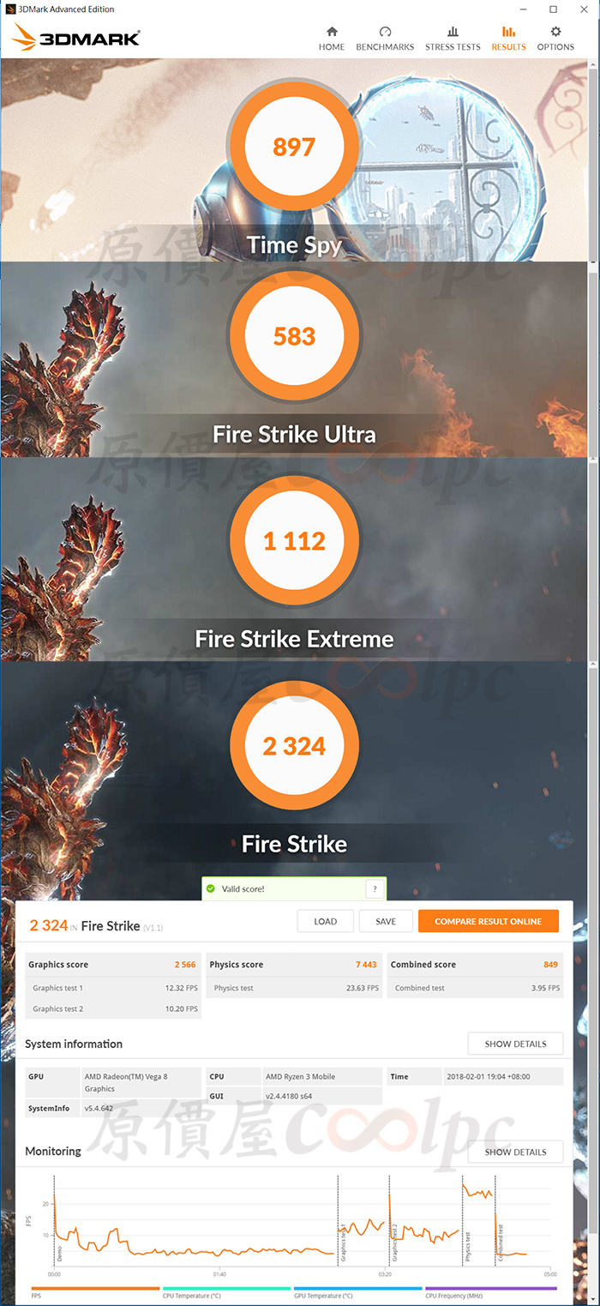The image size is (600, 1306).
Task: Select the Fire Strike 2 324 result
Action: point(294,746)
